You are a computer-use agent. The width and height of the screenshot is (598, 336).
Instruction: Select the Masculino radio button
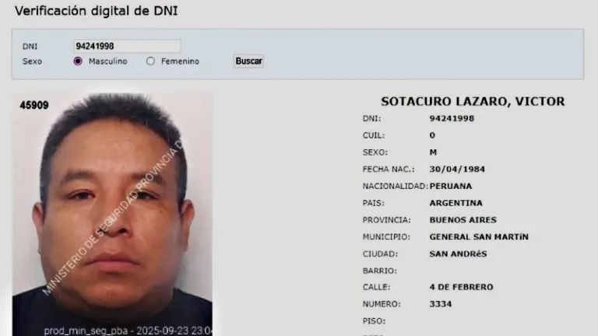78,61
